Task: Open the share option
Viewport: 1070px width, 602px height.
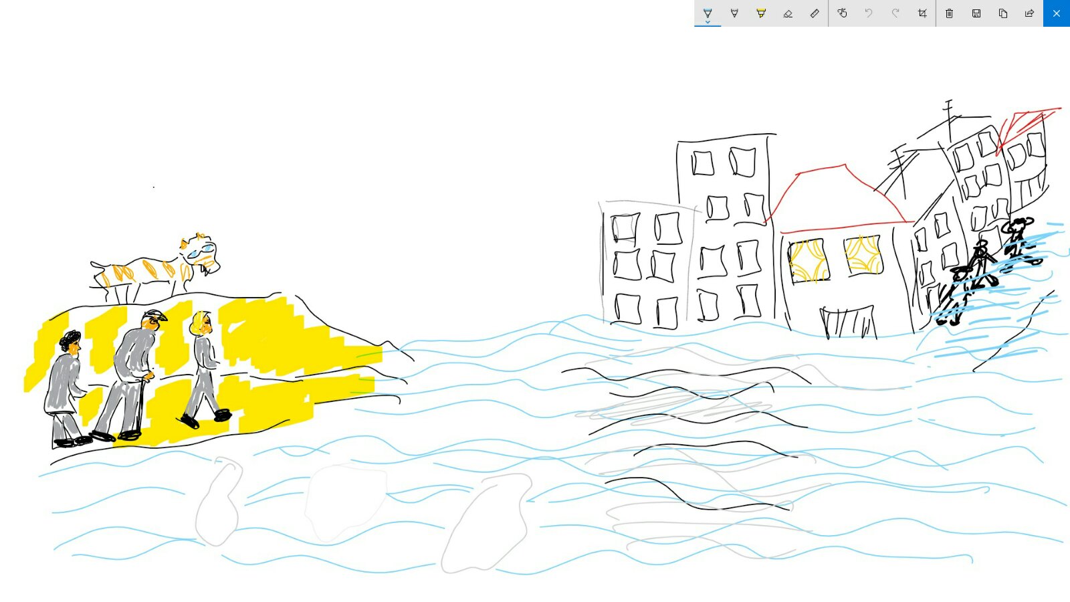Action: pos(1030,13)
